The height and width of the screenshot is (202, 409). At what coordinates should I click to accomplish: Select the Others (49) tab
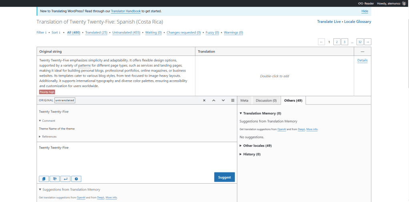point(293,101)
